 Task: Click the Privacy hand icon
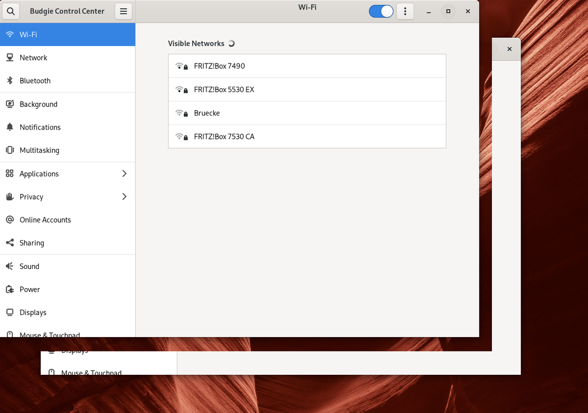[x=10, y=197]
